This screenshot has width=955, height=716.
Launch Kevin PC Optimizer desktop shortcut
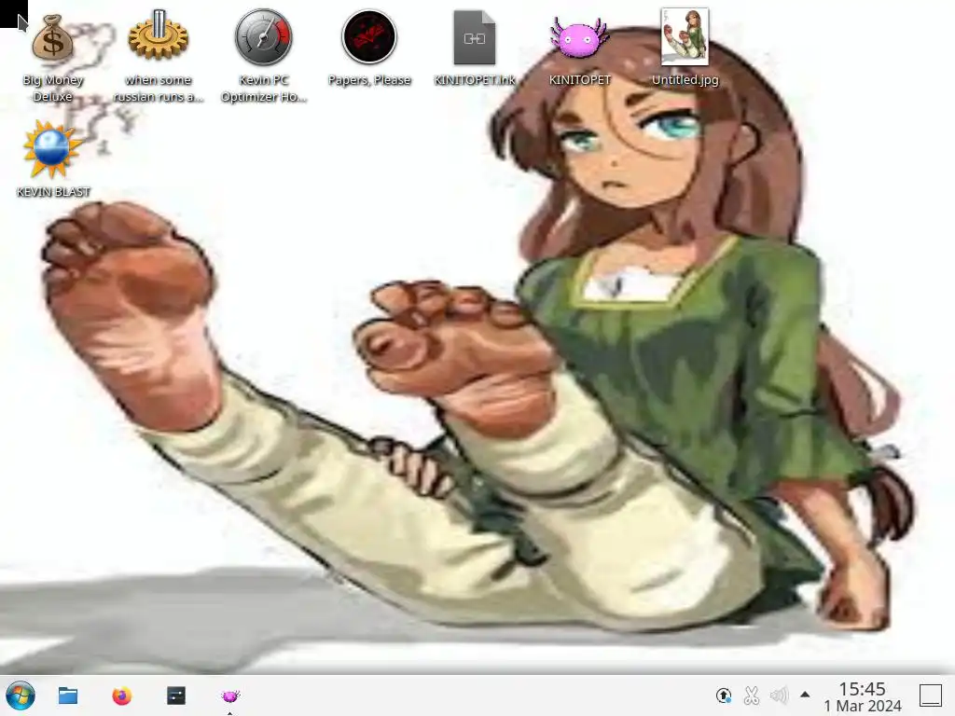[x=264, y=37]
